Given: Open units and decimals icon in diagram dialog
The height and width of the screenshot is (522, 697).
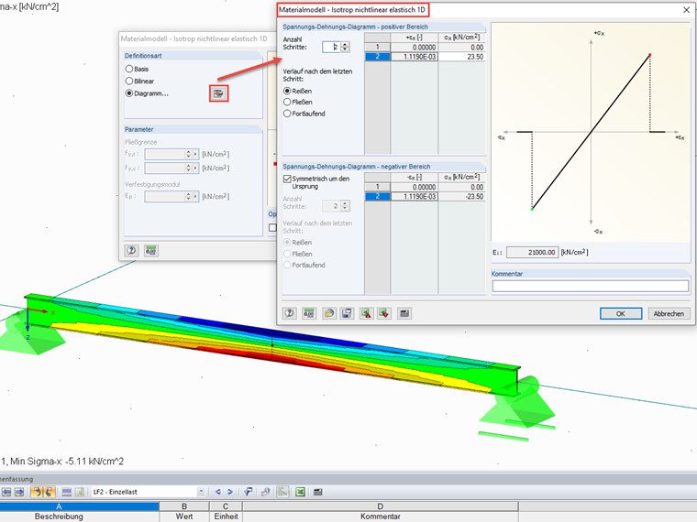Looking at the screenshot, I should (309, 313).
